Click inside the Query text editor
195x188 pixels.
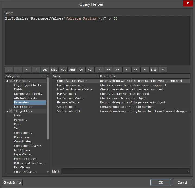97,41
